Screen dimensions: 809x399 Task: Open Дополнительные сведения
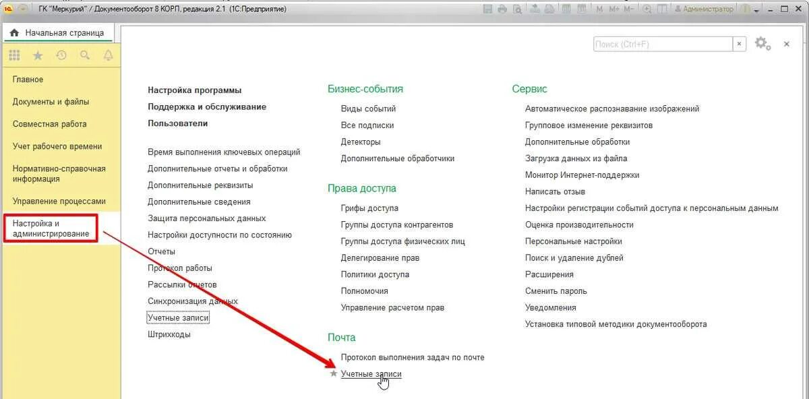(199, 202)
